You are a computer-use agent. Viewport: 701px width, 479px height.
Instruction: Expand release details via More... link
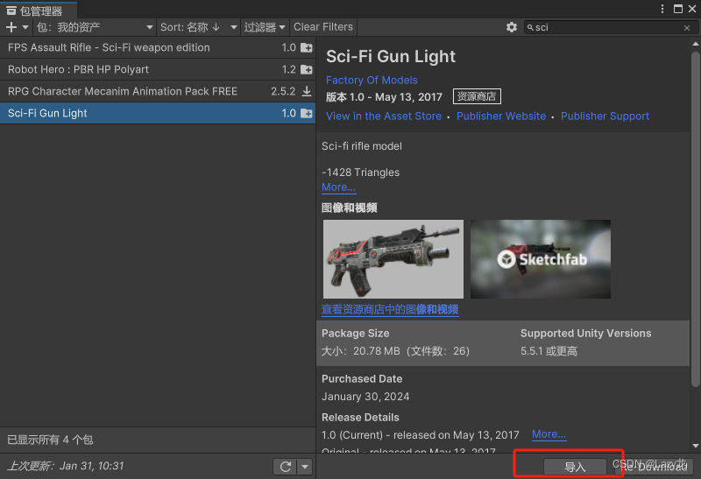pyautogui.click(x=549, y=433)
